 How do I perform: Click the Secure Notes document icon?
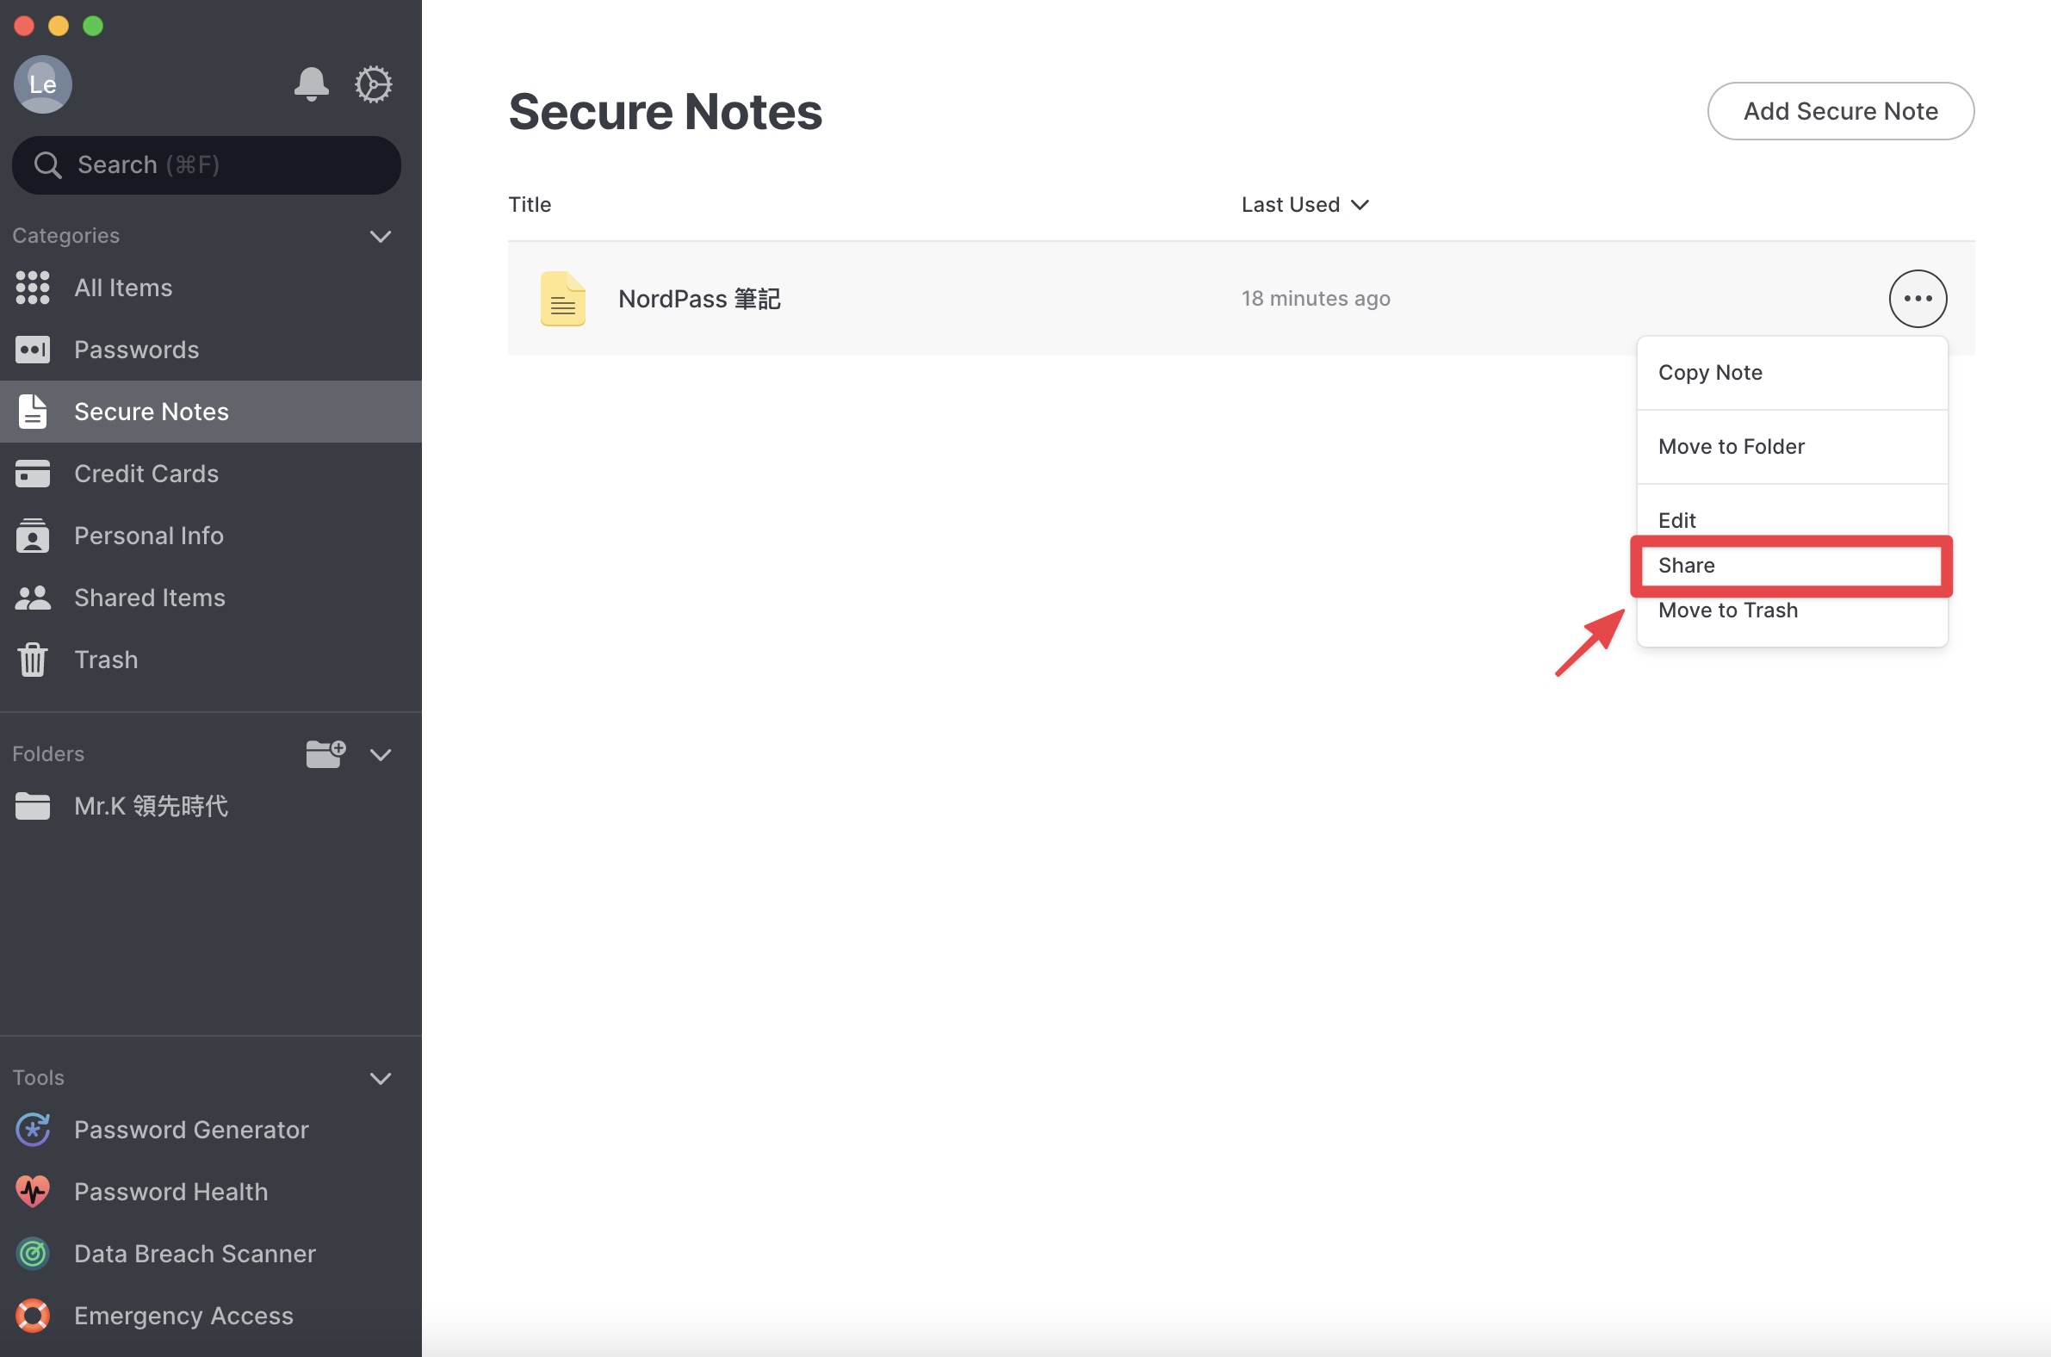click(x=33, y=411)
